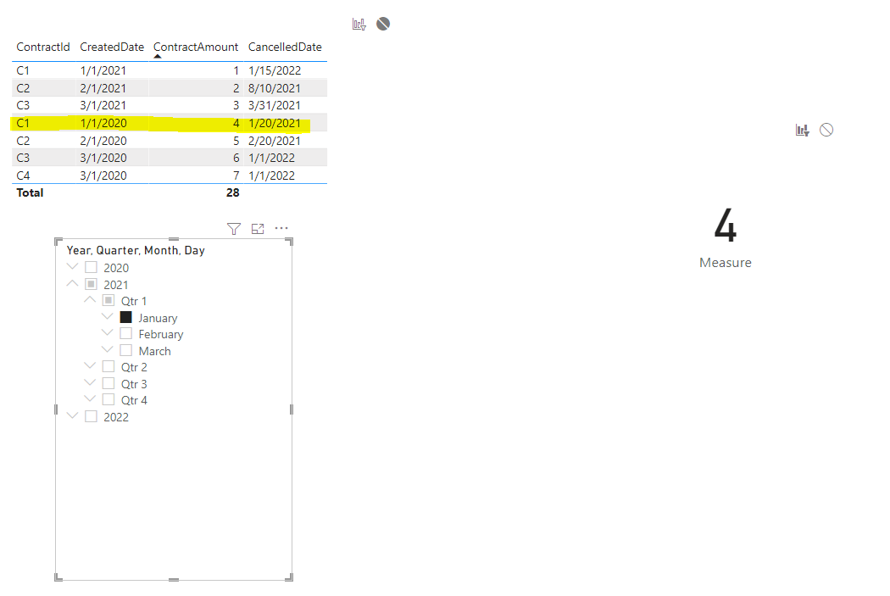
Task: Open slicer More options ellipsis
Action: tap(281, 228)
